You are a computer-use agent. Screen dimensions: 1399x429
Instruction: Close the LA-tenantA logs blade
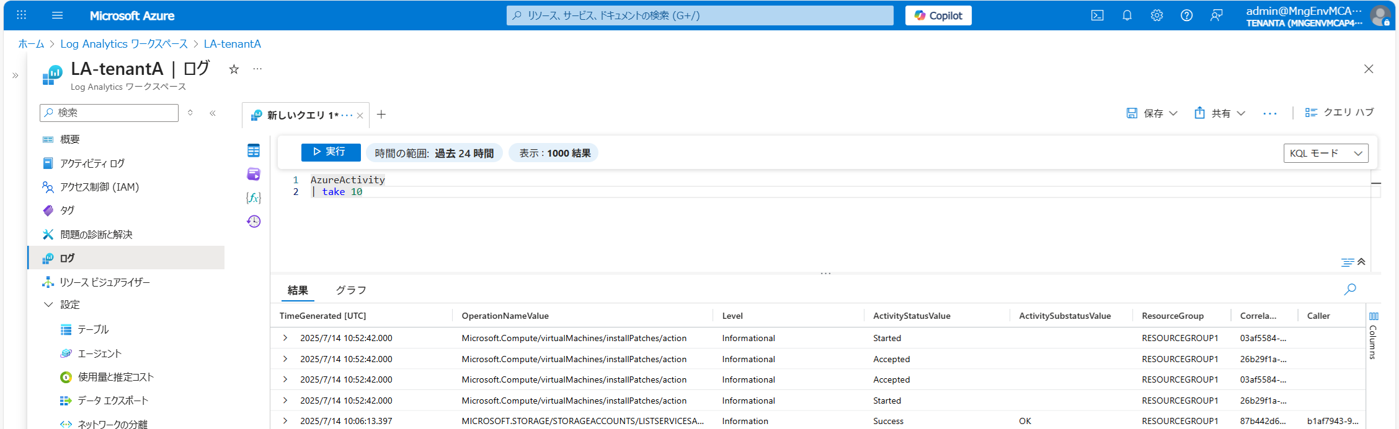(1369, 69)
